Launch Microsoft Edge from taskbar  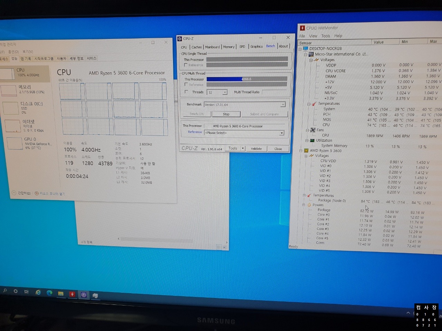[x=49, y=293]
